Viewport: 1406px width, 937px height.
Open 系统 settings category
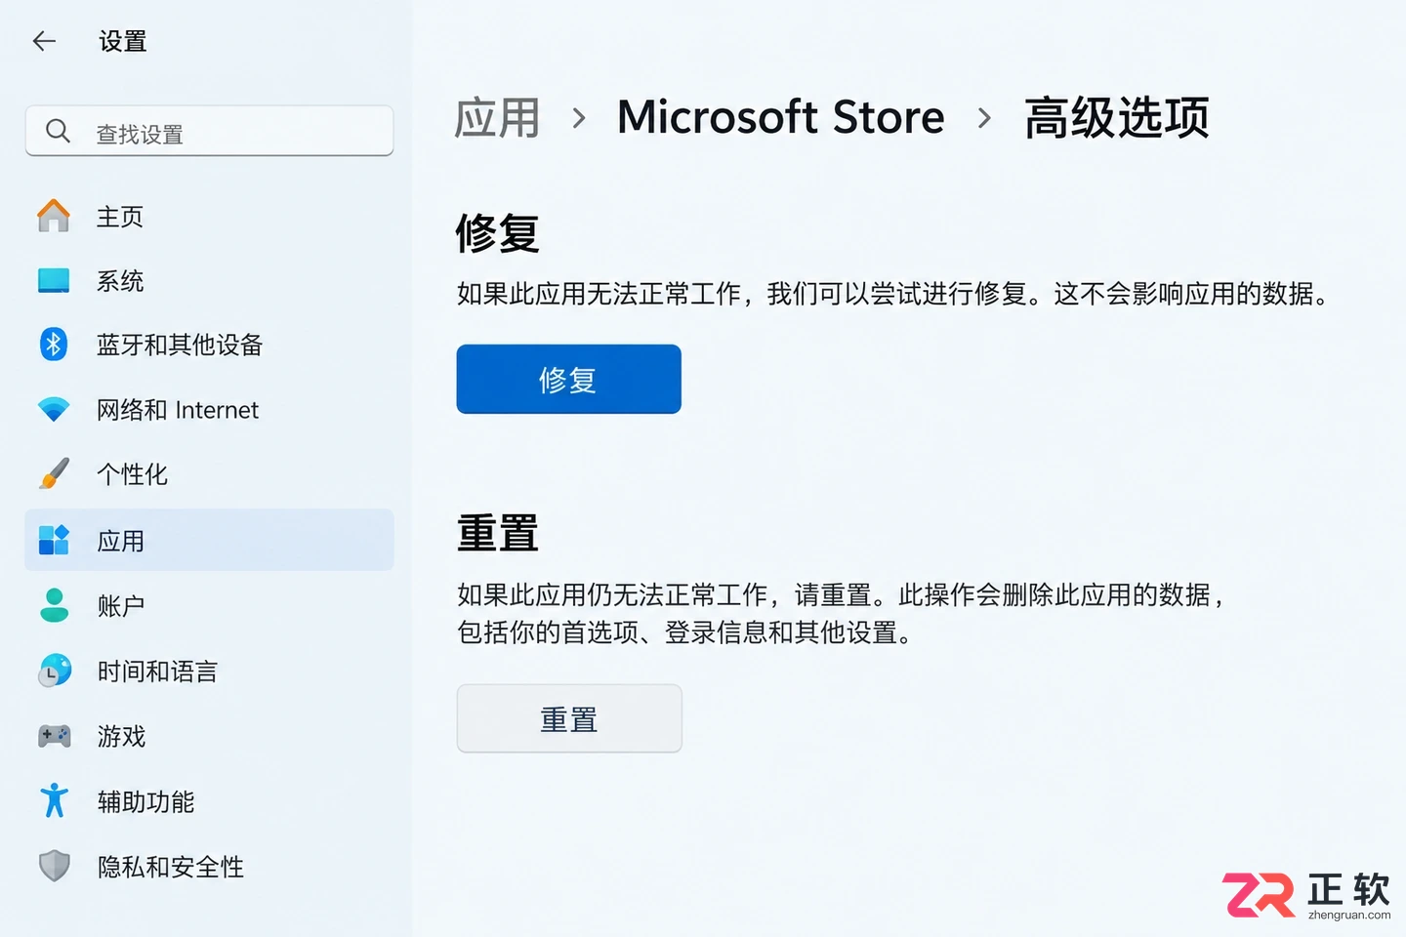(x=209, y=280)
